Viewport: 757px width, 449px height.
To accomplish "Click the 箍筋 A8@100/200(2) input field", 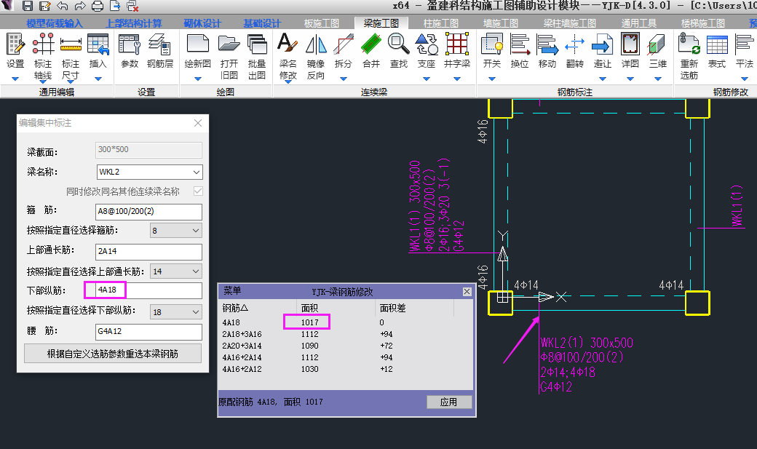I will [x=148, y=212].
